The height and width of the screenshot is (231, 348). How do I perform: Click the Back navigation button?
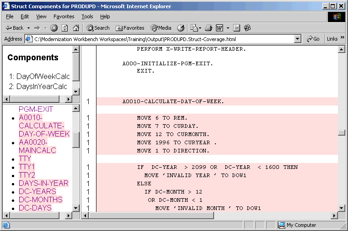[x=14, y=28]
